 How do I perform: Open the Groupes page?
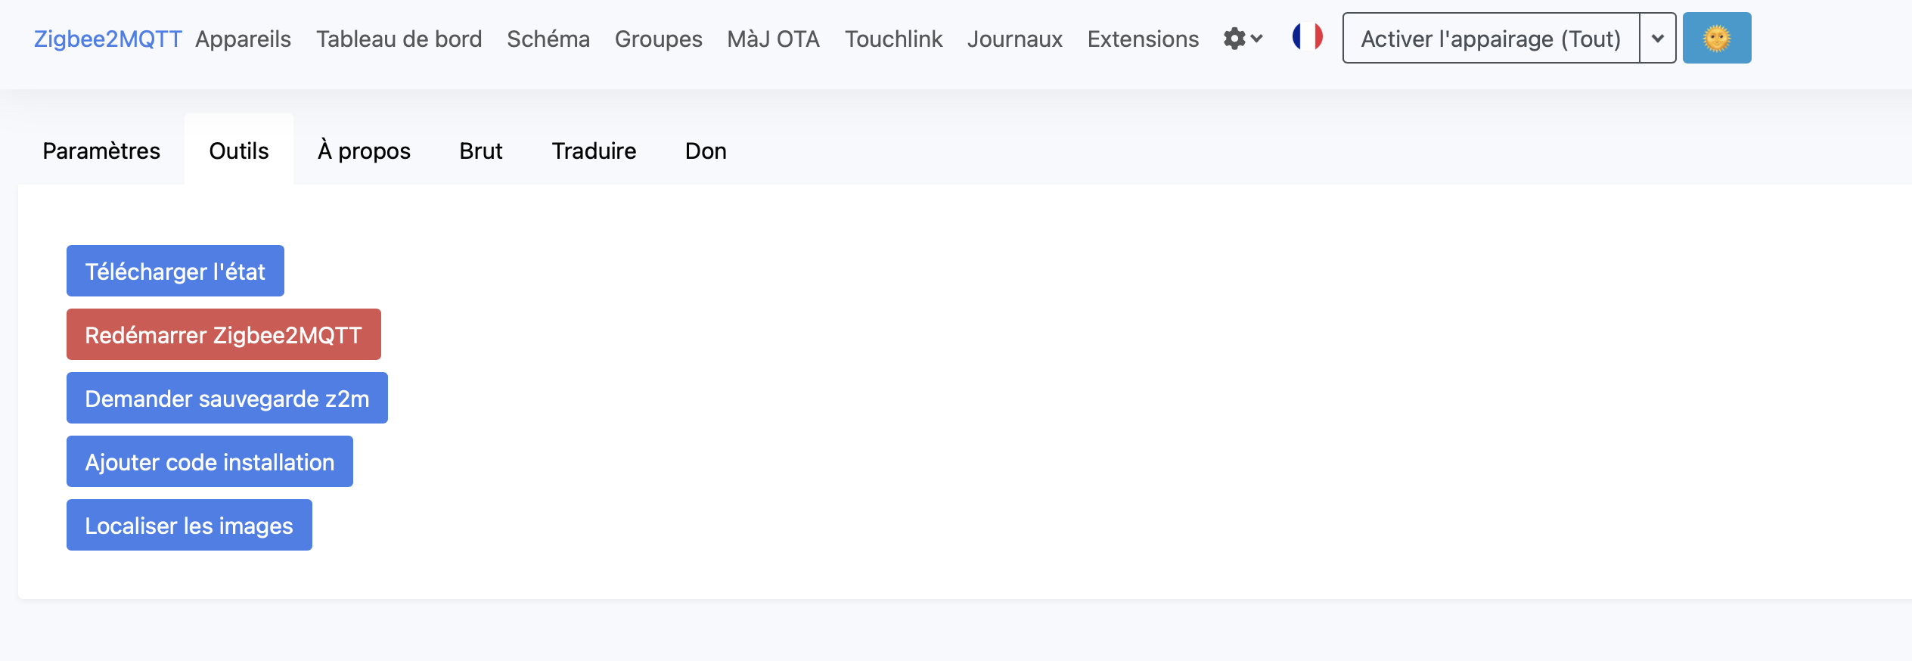[x=658, y=39]
